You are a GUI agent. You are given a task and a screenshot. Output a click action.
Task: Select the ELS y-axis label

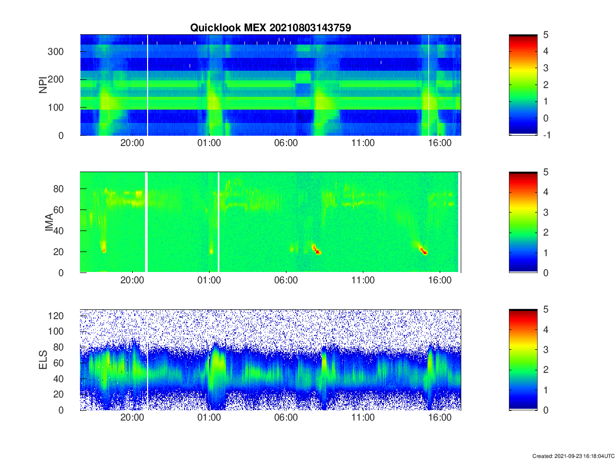pyautogui.click(x=43, y=360)
